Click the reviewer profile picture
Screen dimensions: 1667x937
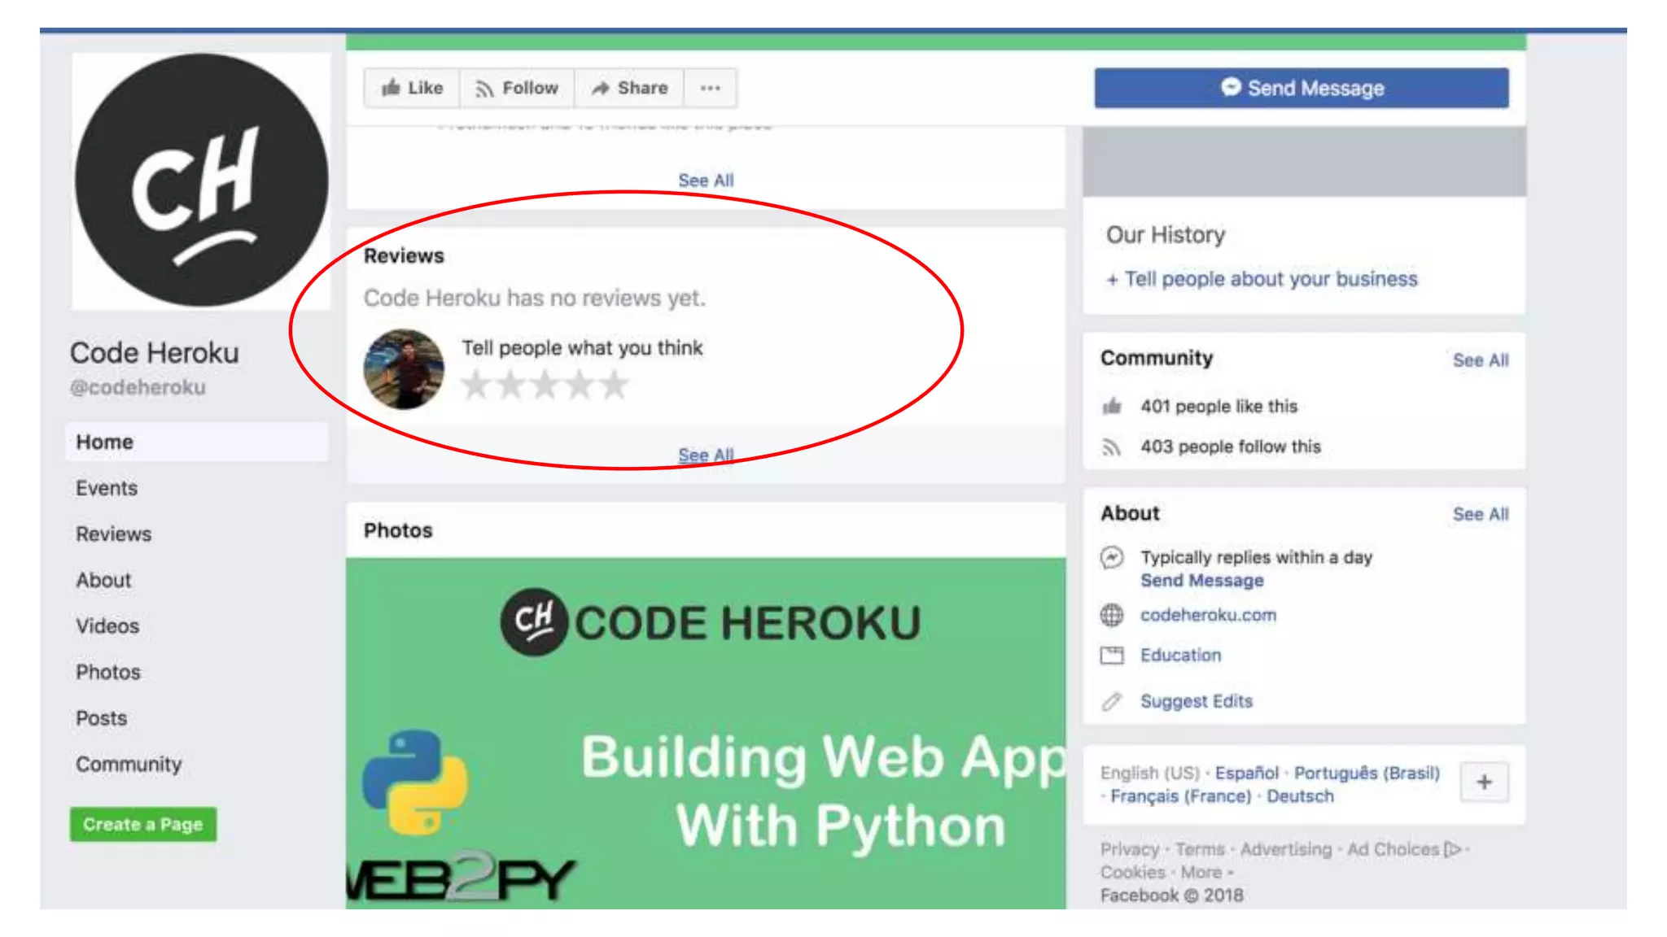click(404, 369)
